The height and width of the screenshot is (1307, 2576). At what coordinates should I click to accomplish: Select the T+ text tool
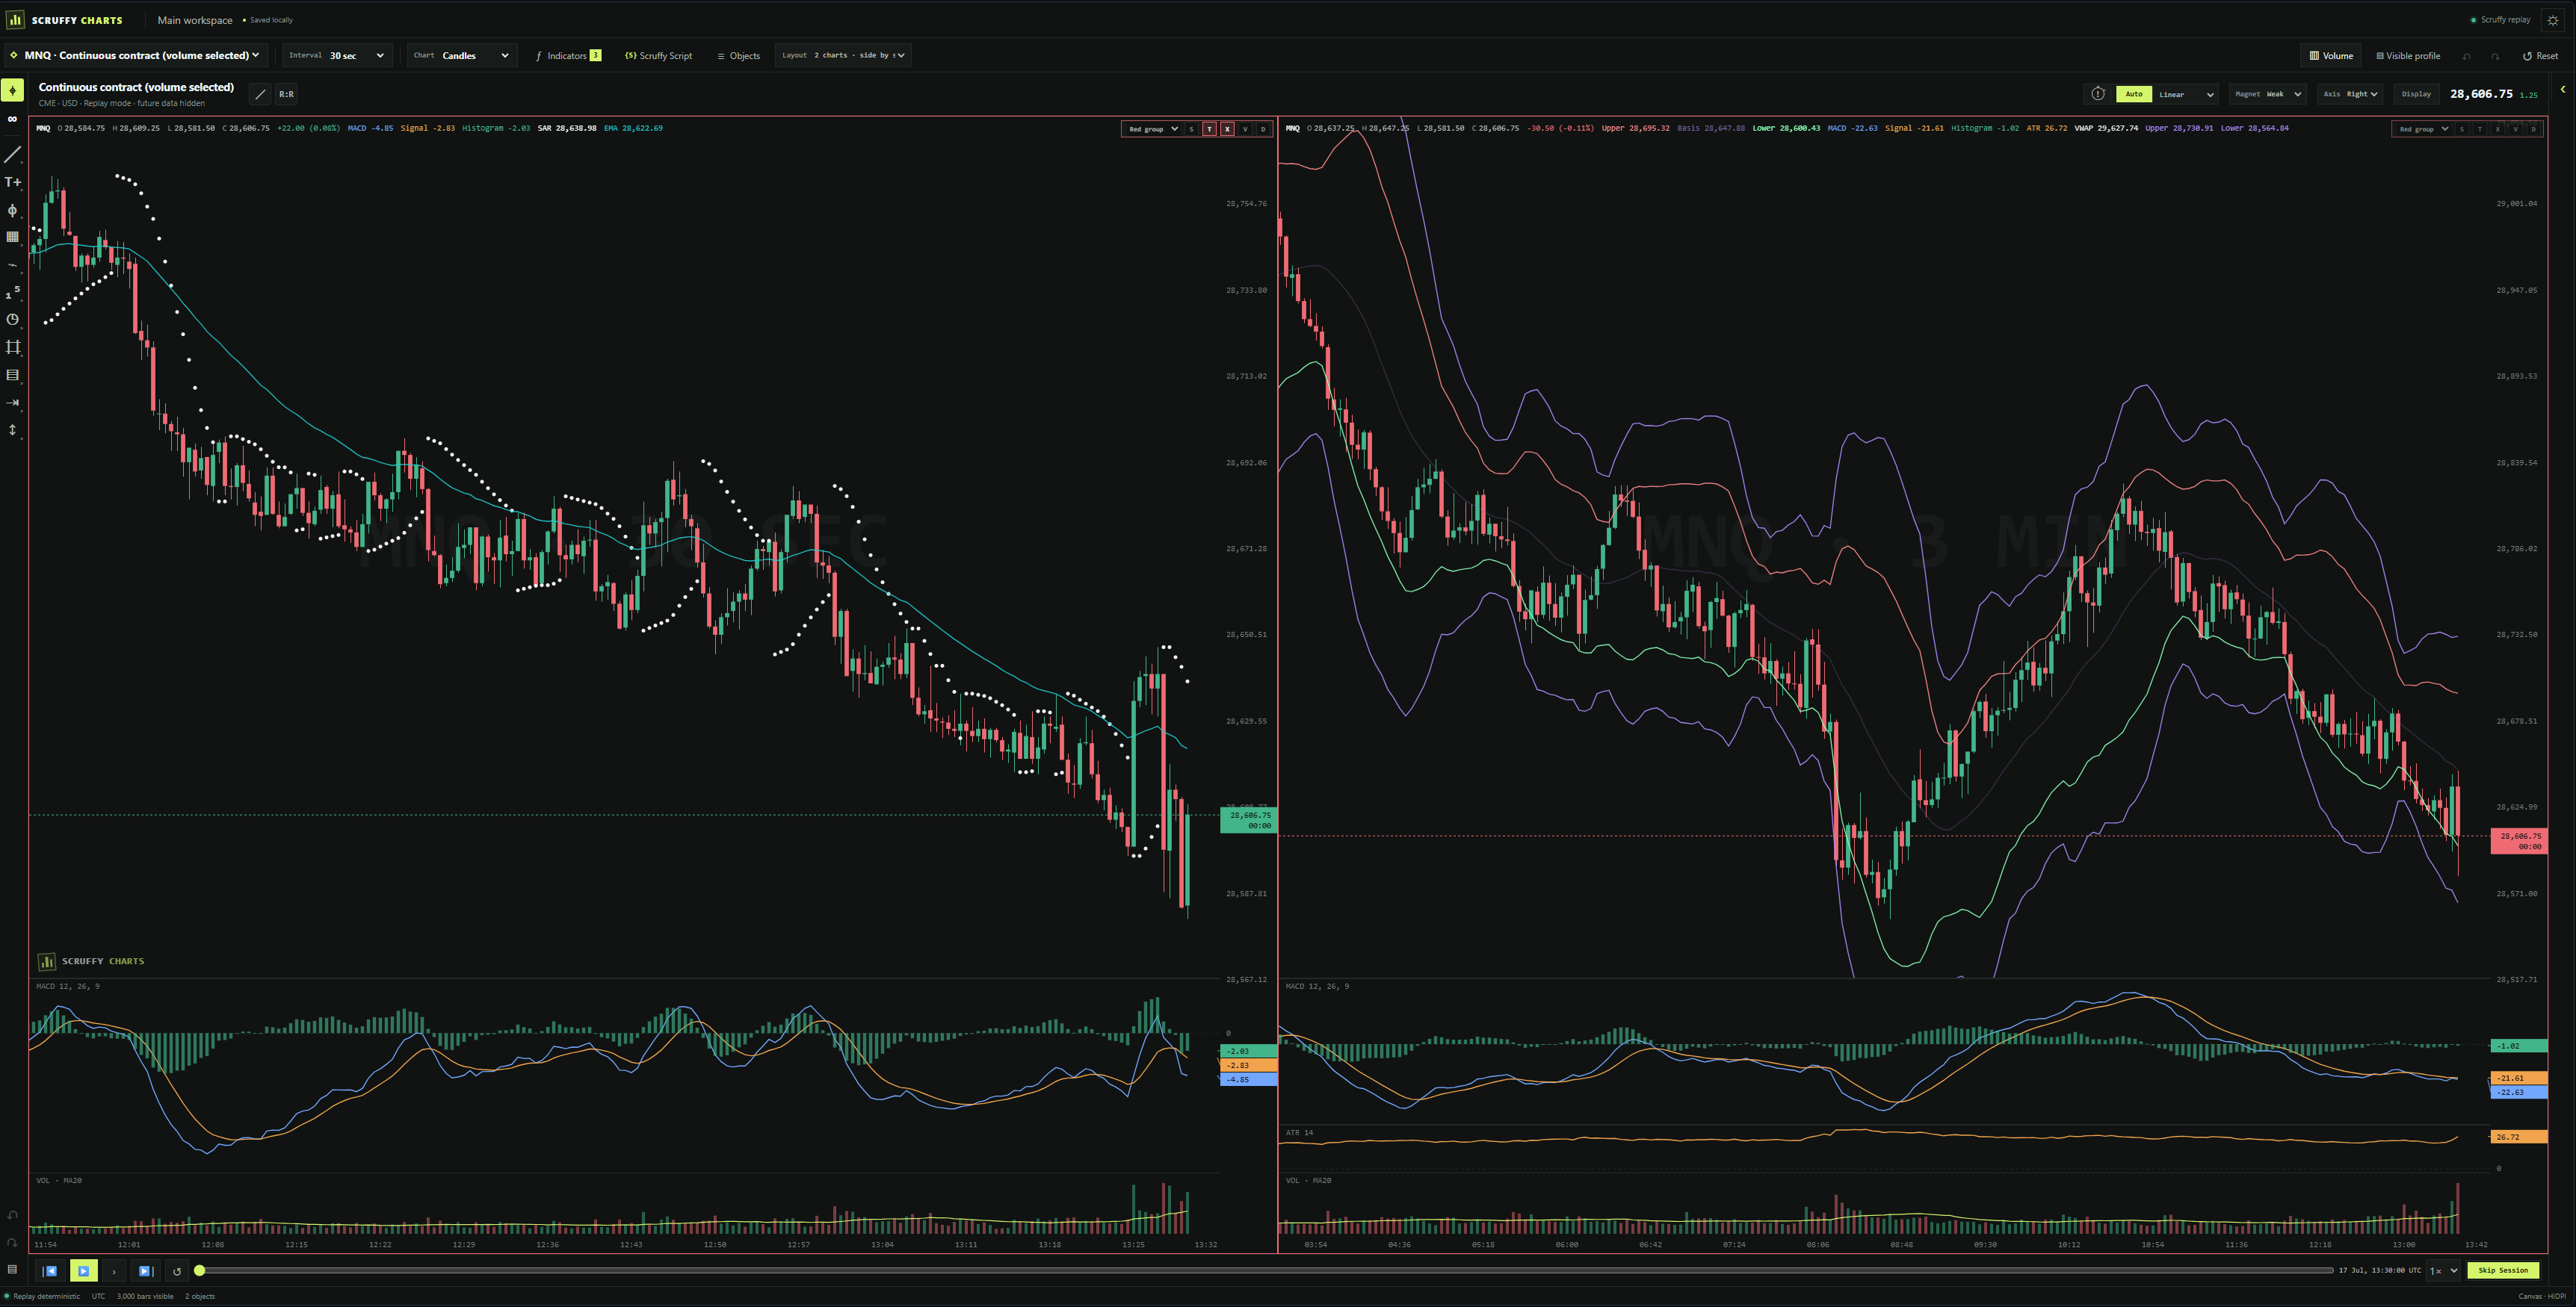pos(12,182)
